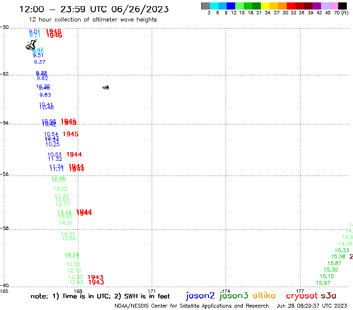
Task: Click the wave height value 9.37
Action: 40,62
